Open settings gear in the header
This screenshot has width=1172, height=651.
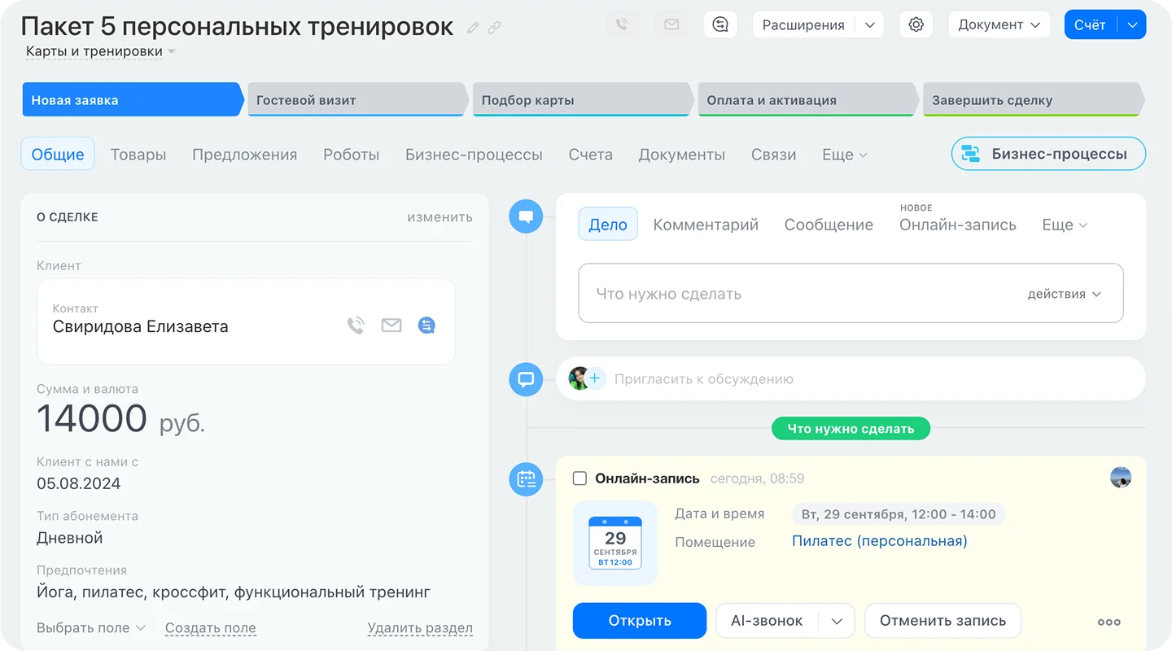click(x=916, y=24)
